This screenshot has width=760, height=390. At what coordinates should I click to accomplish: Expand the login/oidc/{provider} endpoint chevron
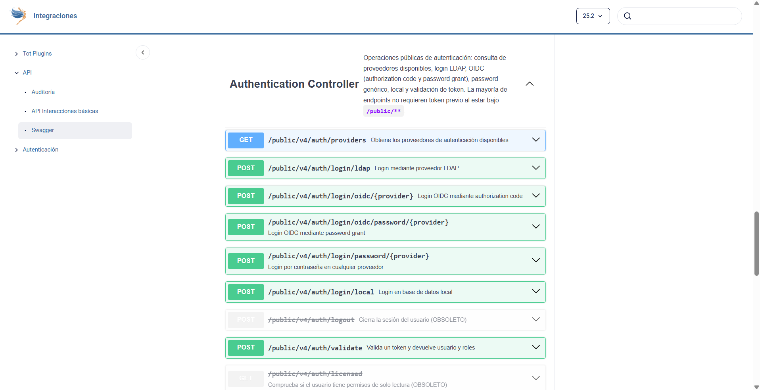(535, 196)
